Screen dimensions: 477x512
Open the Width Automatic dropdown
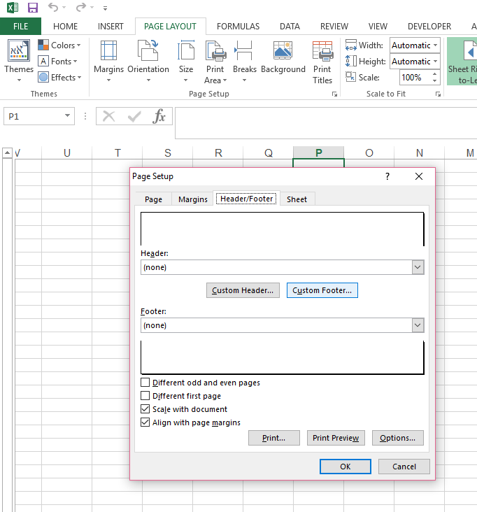(435, 45)
